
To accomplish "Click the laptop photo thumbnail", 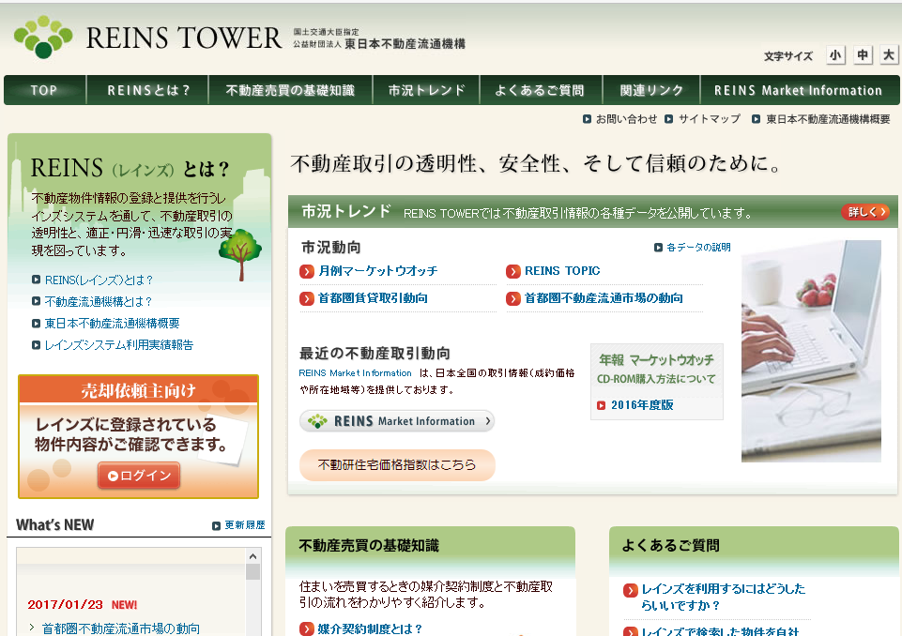I will click(x=811, y=351).
